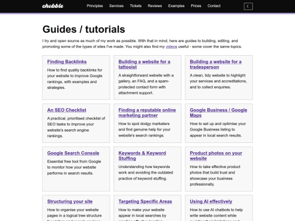Open the Examples menu item
This screenshot has height=221, width=295.
[176, 6]
